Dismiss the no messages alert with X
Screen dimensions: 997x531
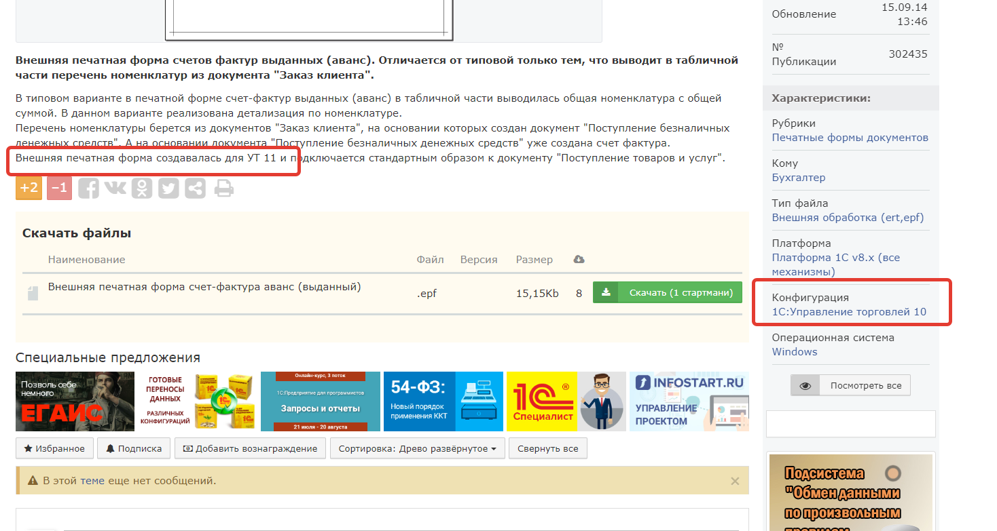tap(735, 481)
